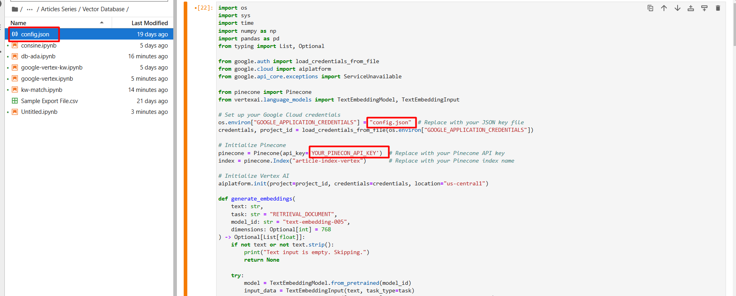Insert a cell above
The height and width of the screenshot is (296, 736).
coord(691,8)
